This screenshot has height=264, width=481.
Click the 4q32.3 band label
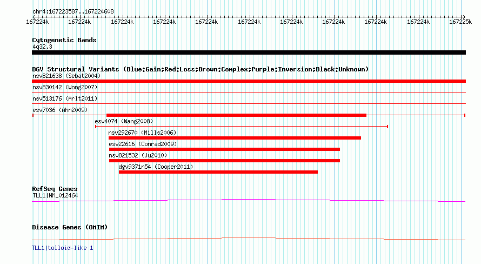pos(42,47)
